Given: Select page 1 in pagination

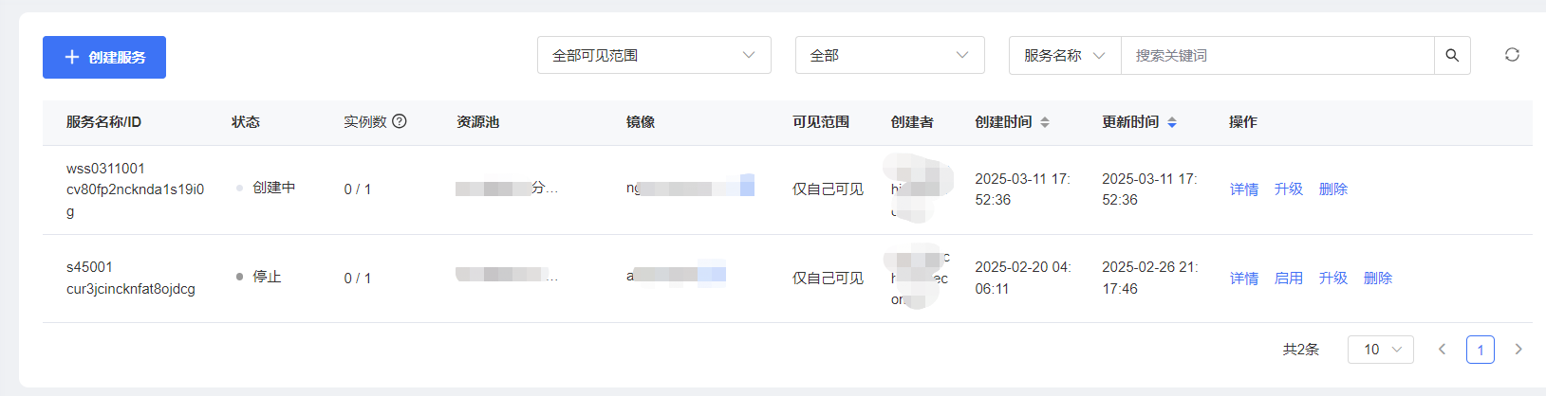Looking at the screenshot, I should pyautogui.click(x=1481, y=350).
